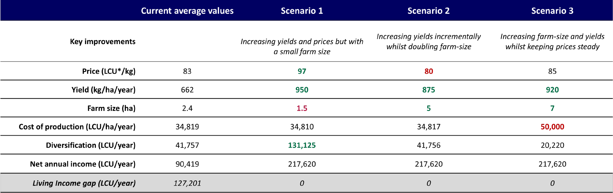
Task: Select the Scenario 3 yield value 920
Action: click(552, 90)
